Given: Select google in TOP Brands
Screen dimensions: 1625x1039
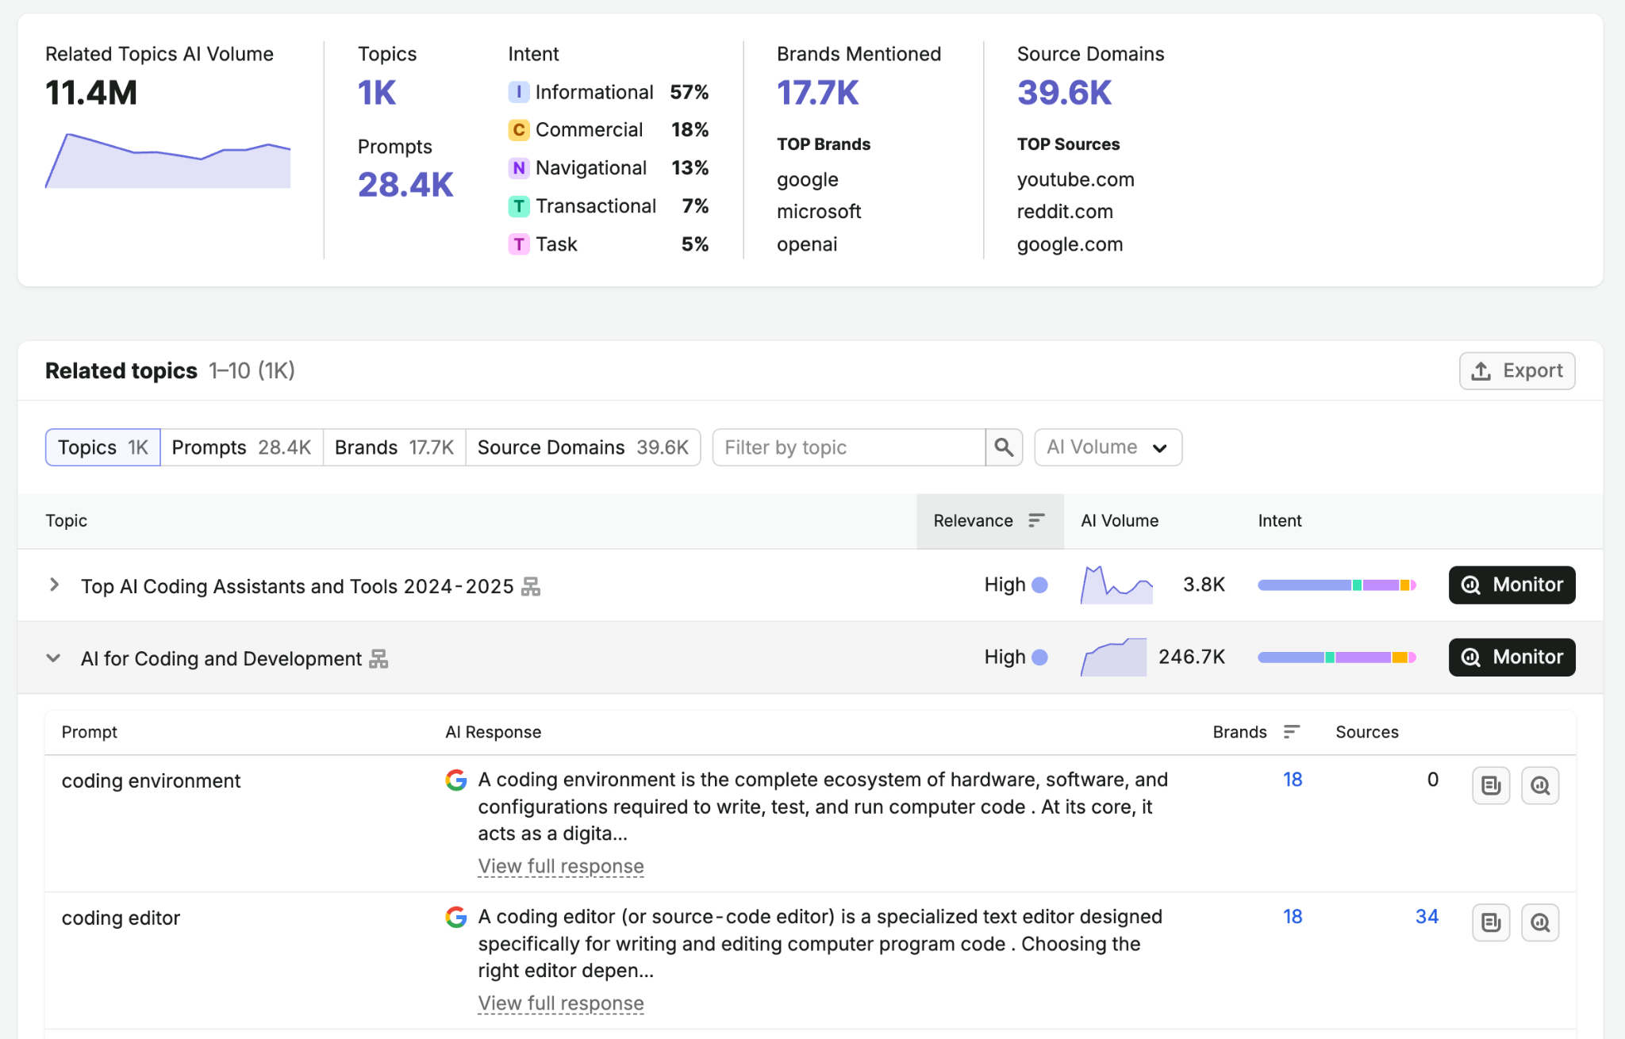Looking at the screenshot, I should tap(808, 180).
